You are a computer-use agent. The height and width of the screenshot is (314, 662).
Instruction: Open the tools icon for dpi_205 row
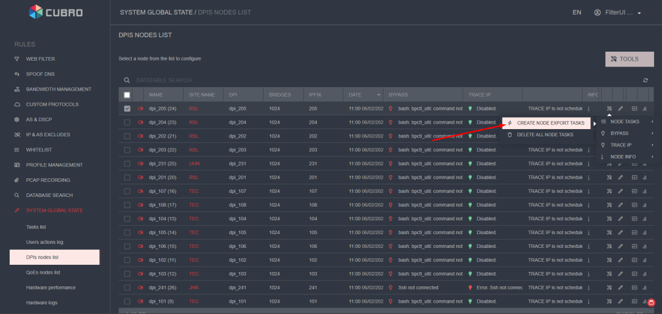click(609, 109)
